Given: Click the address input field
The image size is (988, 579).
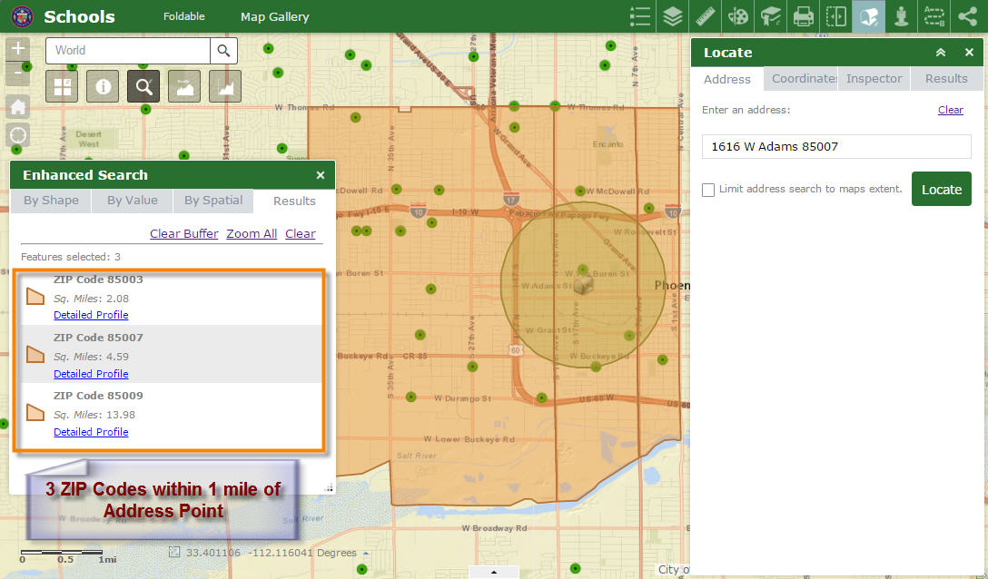Looking at the screenshot, I should click(835, 146).
